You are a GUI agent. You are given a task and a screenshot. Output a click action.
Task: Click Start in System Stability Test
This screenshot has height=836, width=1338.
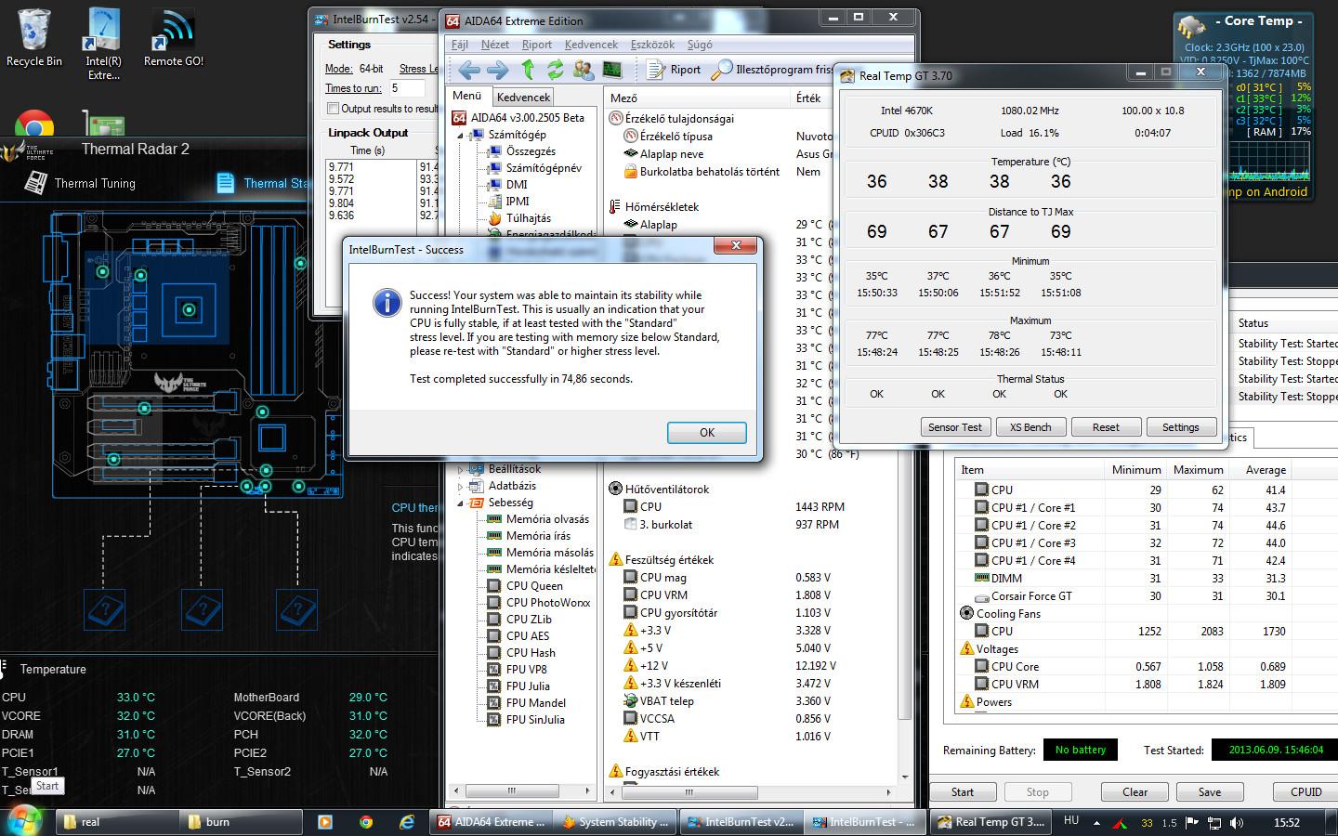[x=963, y=792]
